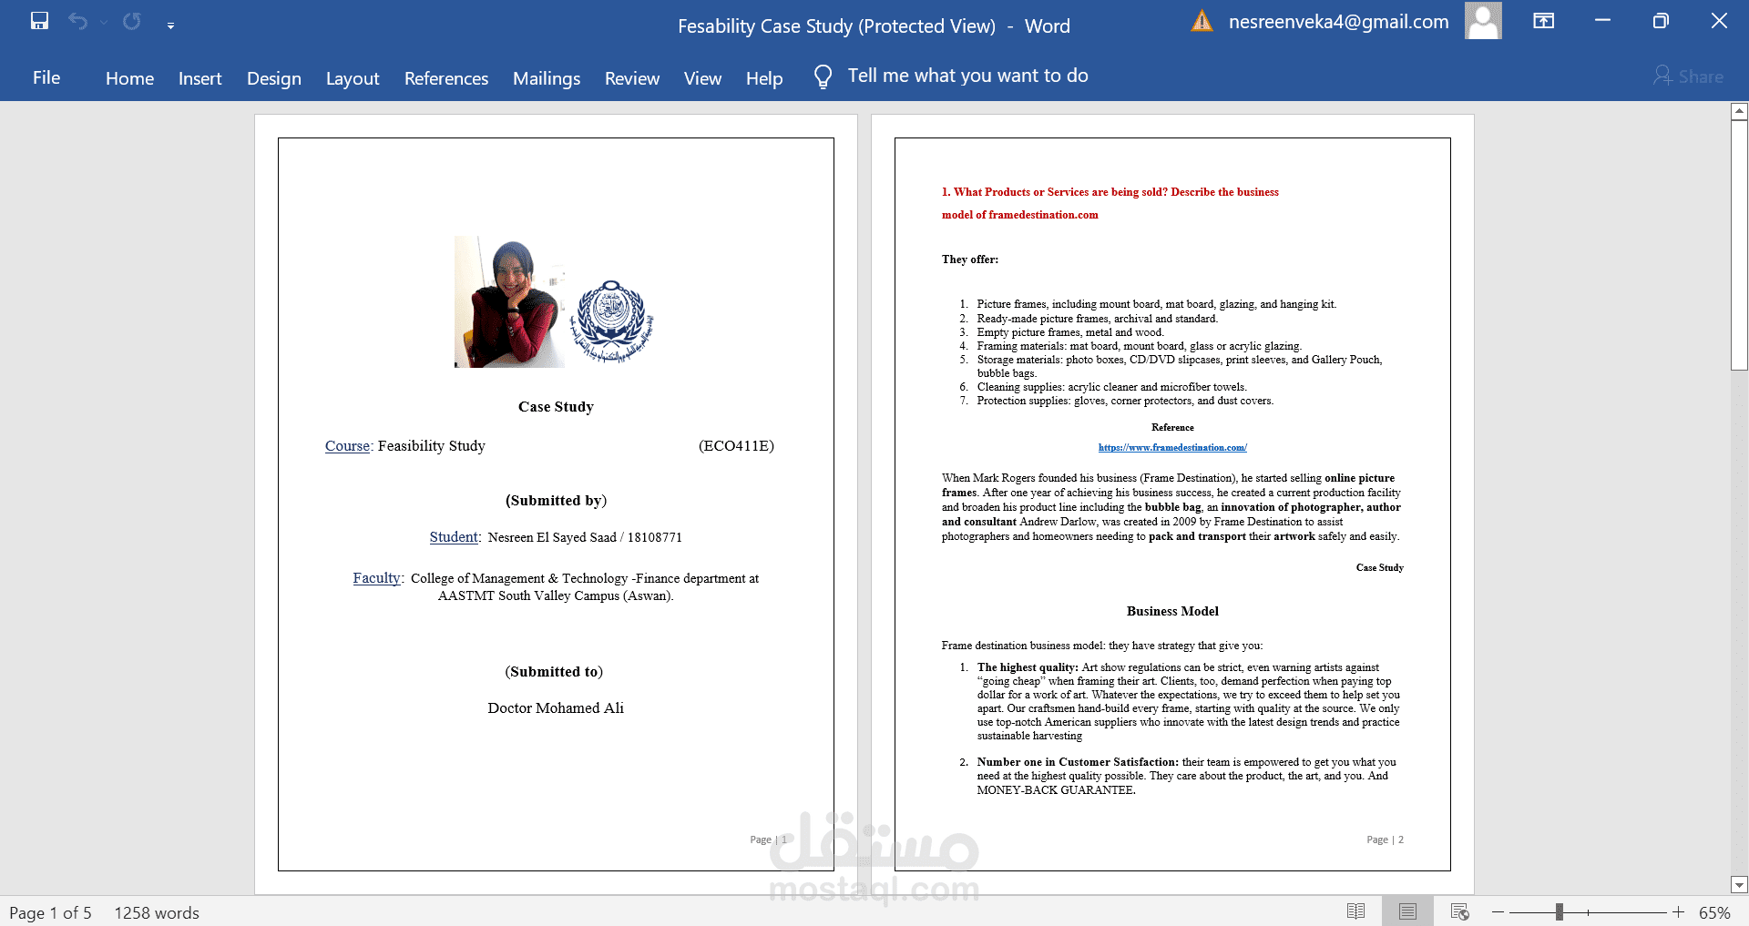The width and height of the screenshot is (1749, 926).
Task: Switch to Read Mode view icon
Action: (1355, 911)
